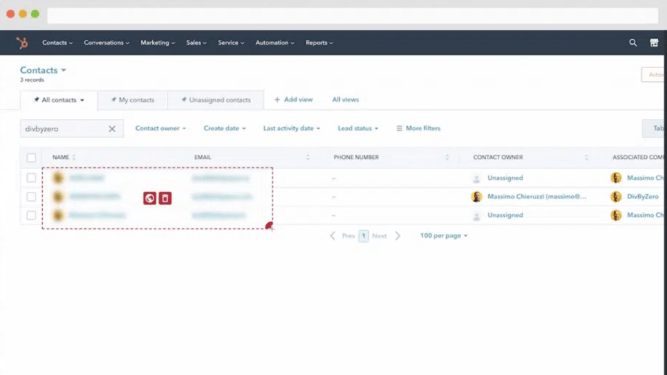667x375 pixels.
Task: Click the browser address bar
Action: [352, 16]
